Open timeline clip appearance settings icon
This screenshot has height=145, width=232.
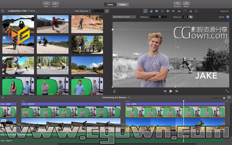(229, 97)
